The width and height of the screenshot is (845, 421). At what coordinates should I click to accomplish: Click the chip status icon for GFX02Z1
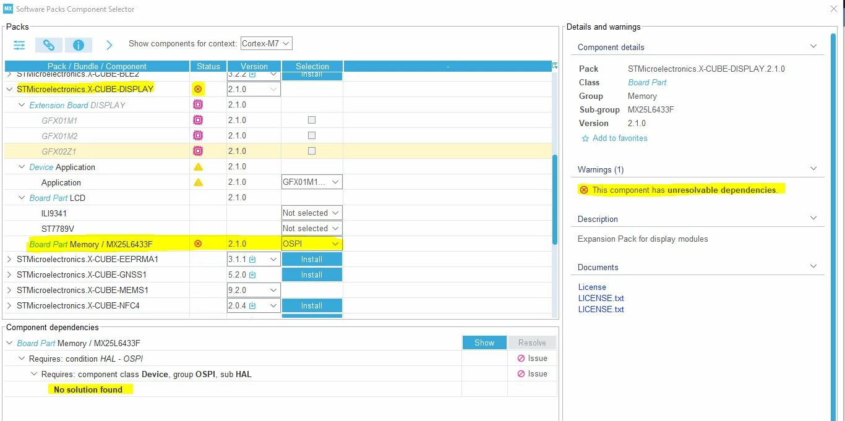point(198,151)
